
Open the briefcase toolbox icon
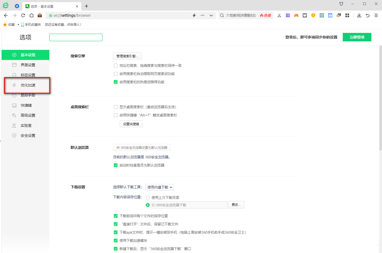coord(40,15)
